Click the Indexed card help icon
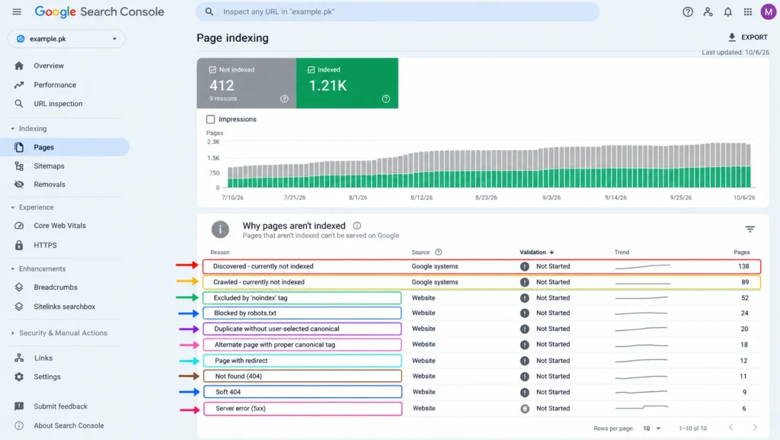The image size is (780, 440). tap(386, 98)
